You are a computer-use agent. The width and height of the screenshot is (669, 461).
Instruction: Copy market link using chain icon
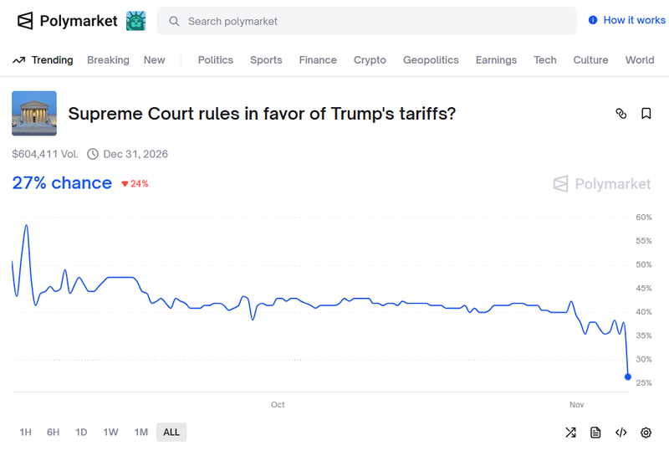pos(620,114)
